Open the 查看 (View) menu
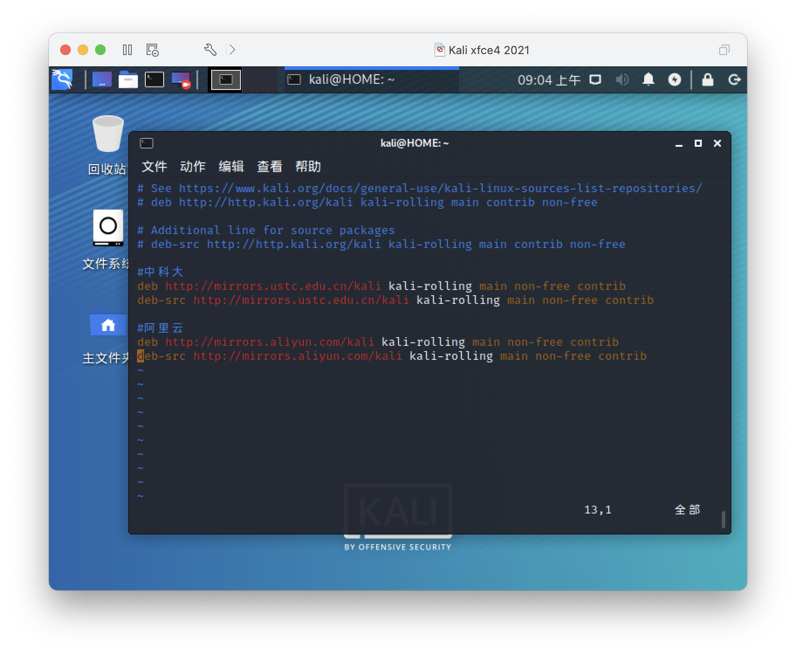This screenshot has height=655, width=796. coord(270,166)
